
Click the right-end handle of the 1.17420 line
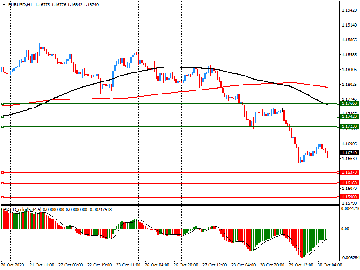pyautogui.click(x=338, y=117)
